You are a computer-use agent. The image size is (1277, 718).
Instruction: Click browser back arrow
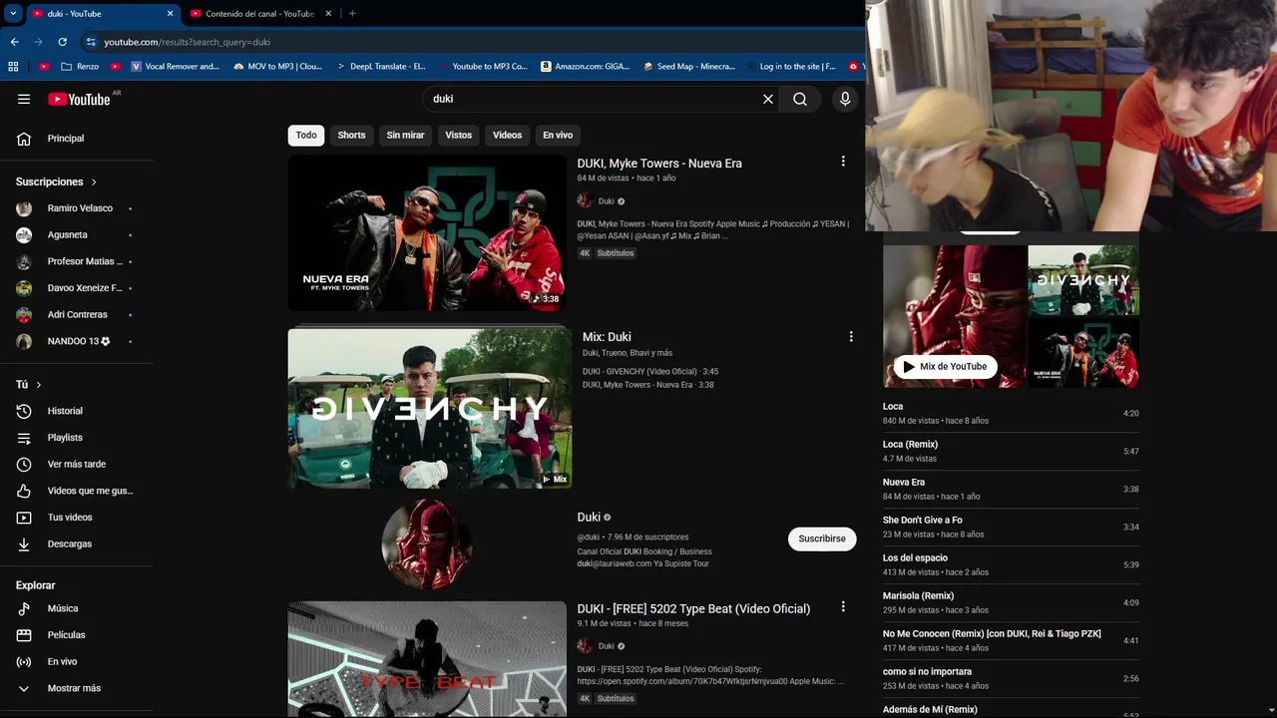(x=14, y=42)
